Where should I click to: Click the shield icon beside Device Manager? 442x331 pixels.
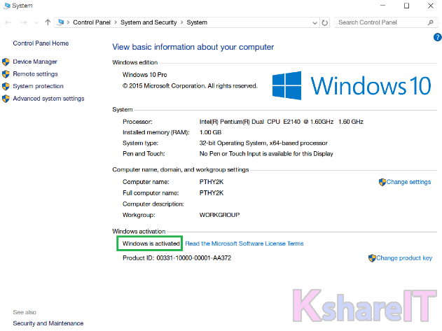click(x=6, y=62)
